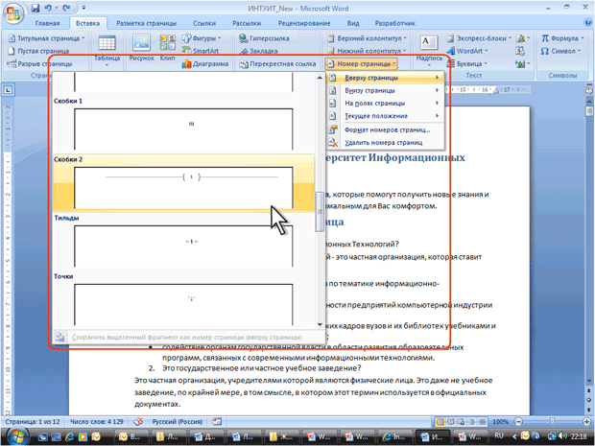
Task: Customize quick access toolbar dropdown arrow
Action: click(x=83, y=8)
